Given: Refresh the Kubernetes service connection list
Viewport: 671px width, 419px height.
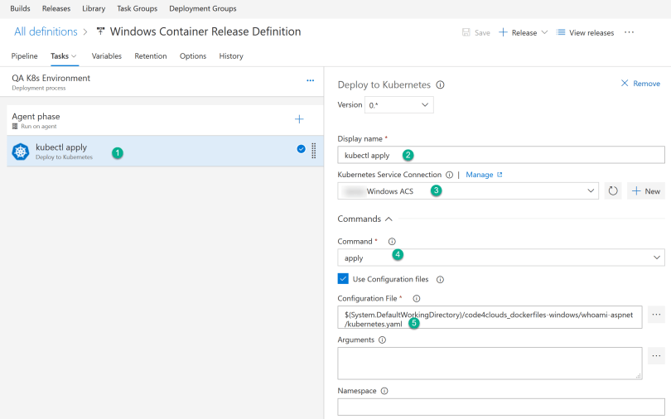Looking at the screenshot, I should 613,190.
